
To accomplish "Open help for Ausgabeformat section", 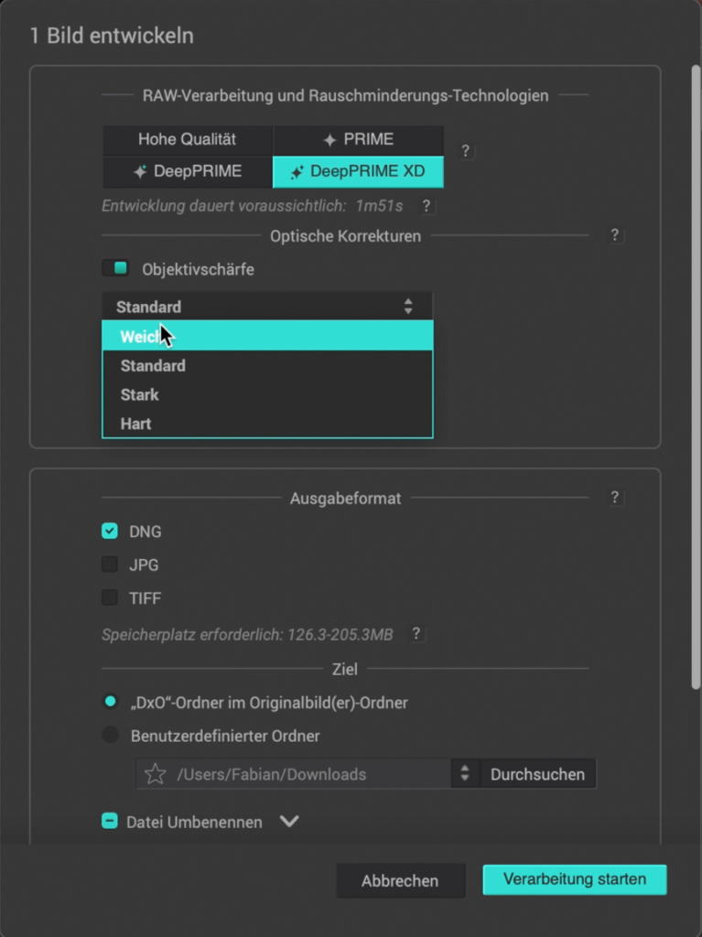I will pyautogui.click(x=616, y=498).
